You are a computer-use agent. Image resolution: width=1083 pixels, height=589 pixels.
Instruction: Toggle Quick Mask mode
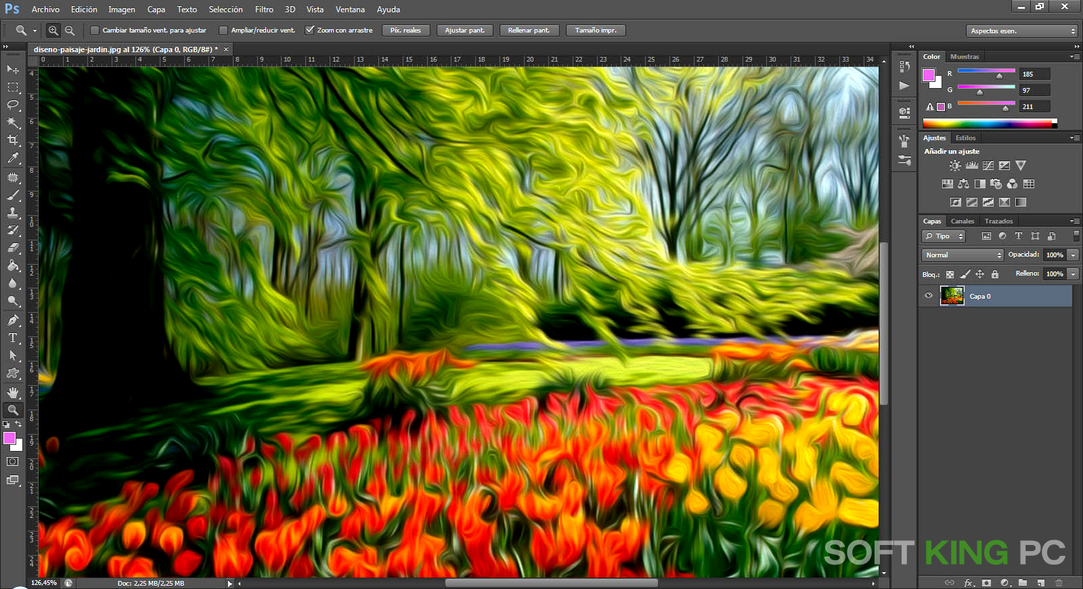[13, 462]
